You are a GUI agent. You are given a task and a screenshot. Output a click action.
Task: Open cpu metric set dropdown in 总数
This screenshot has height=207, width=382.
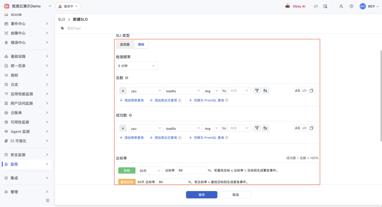(x=146, y=91)
